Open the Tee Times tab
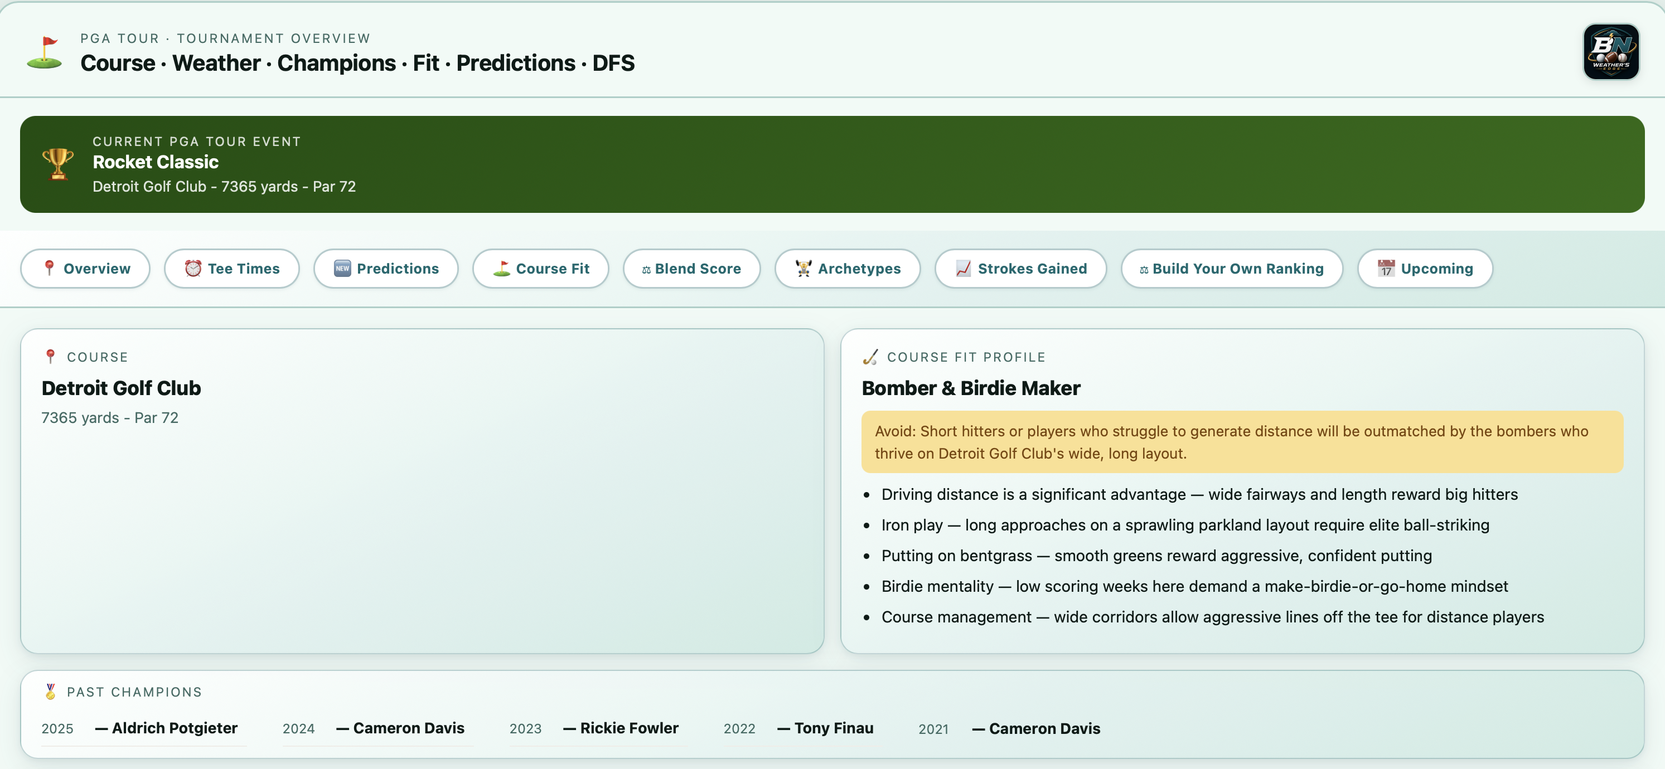This screenshot has height=769, width=1665. coord(232,269)
